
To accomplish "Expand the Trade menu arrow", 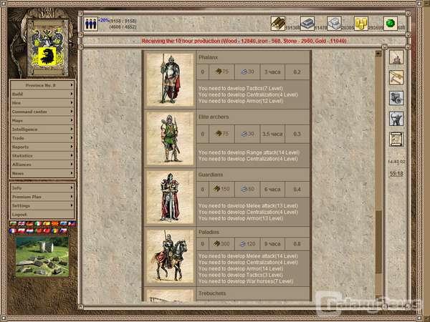I will click(x=72, y=137).
